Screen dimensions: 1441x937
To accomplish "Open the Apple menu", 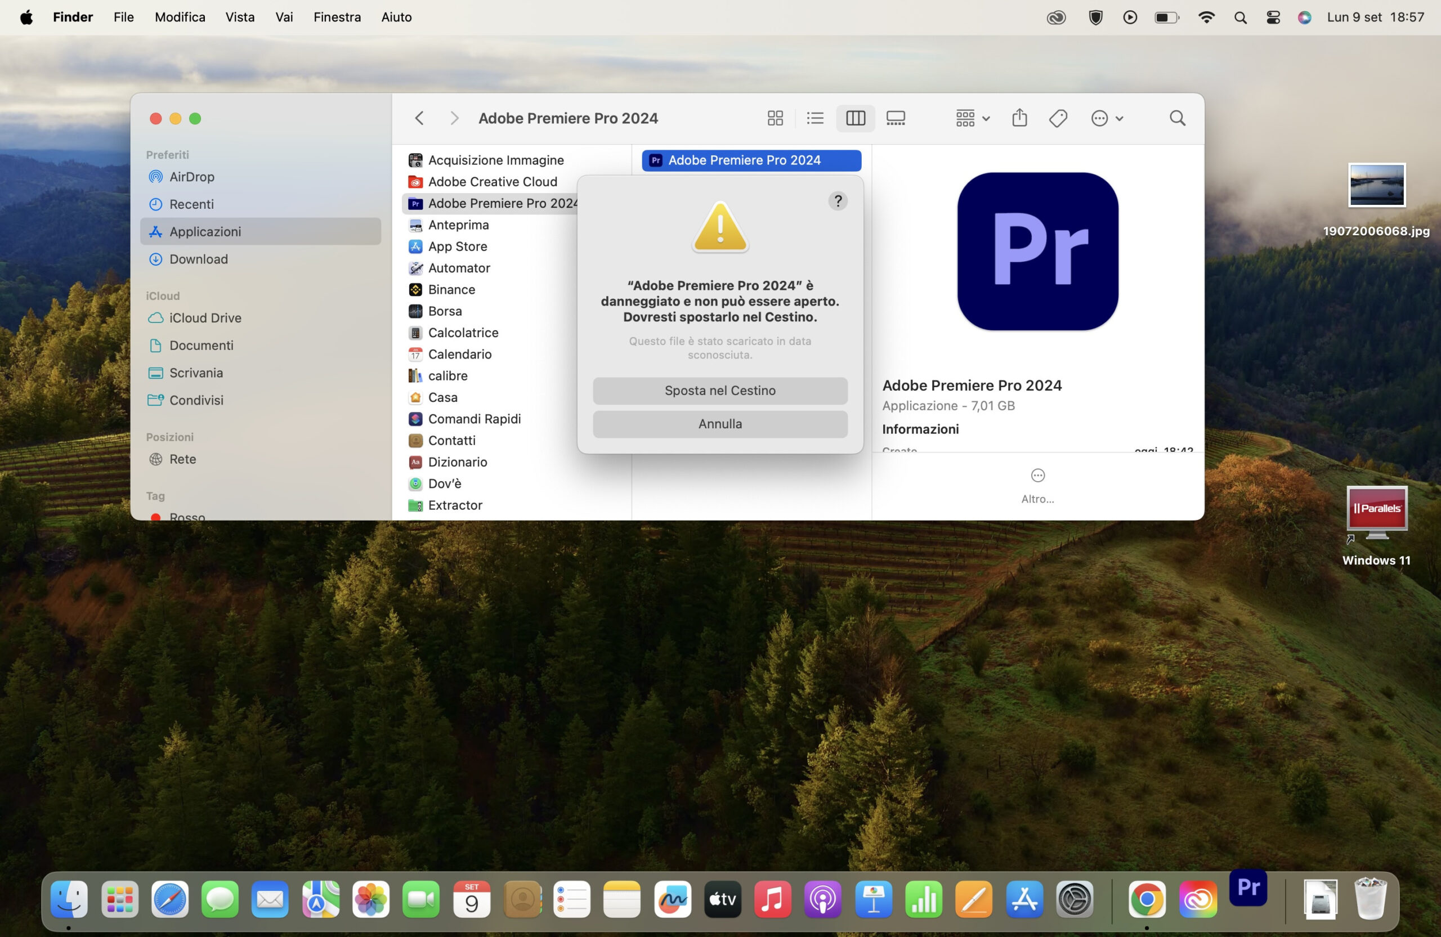I will coord(26,17).
